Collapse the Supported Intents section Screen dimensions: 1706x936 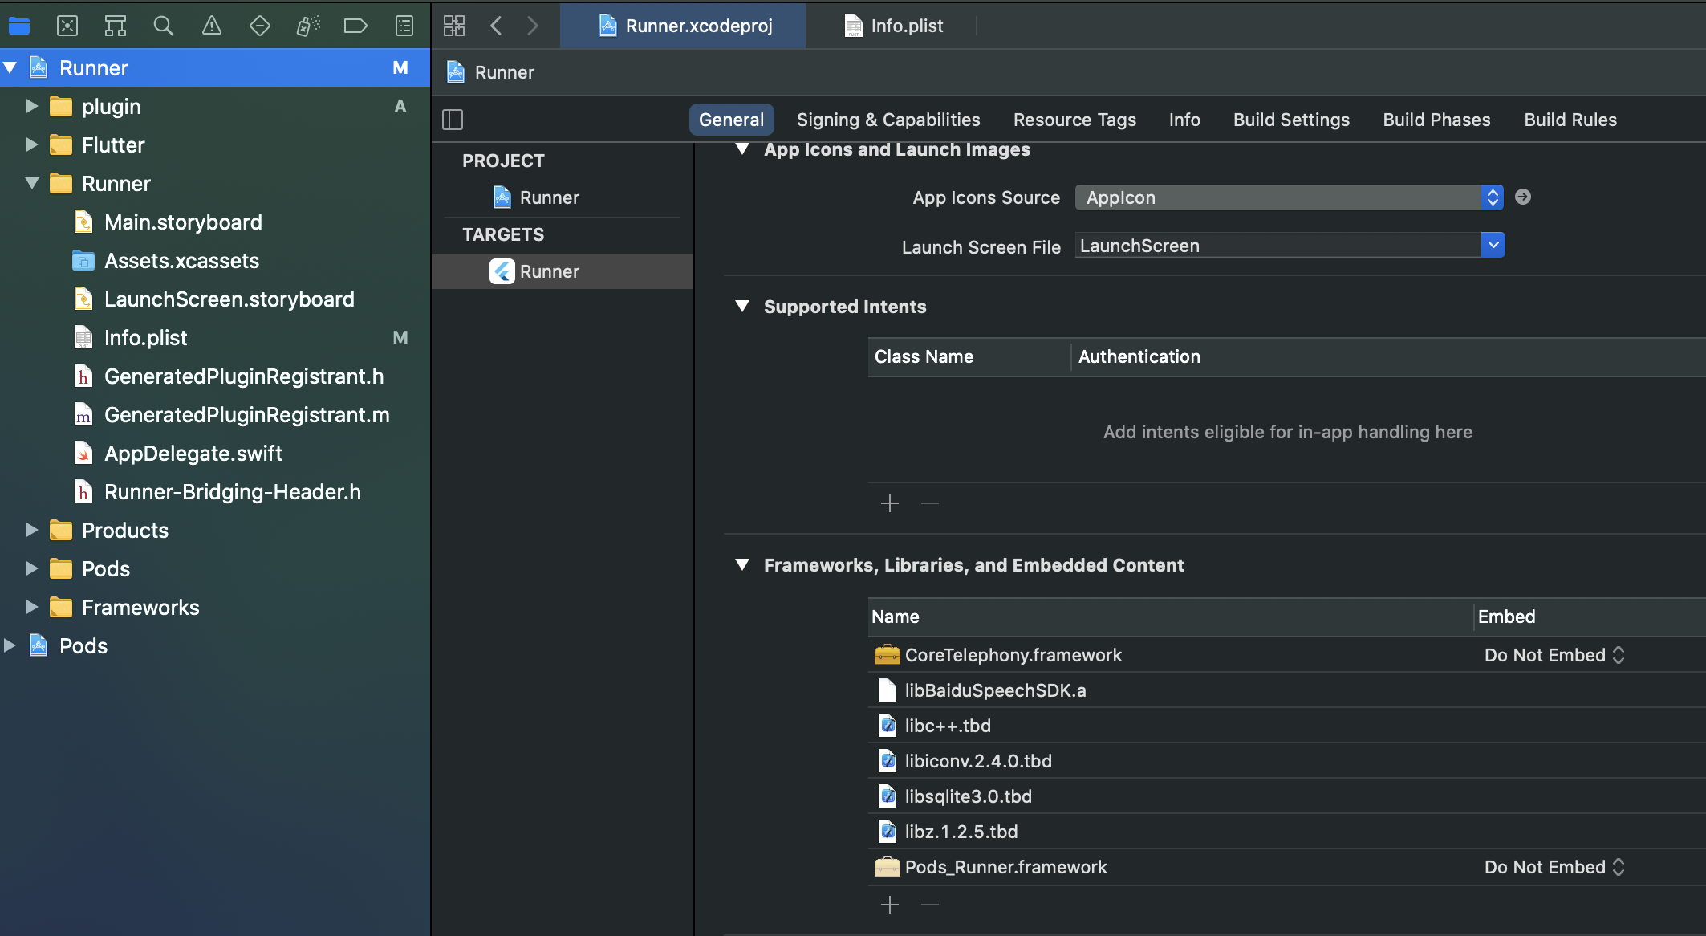(742, 307)
